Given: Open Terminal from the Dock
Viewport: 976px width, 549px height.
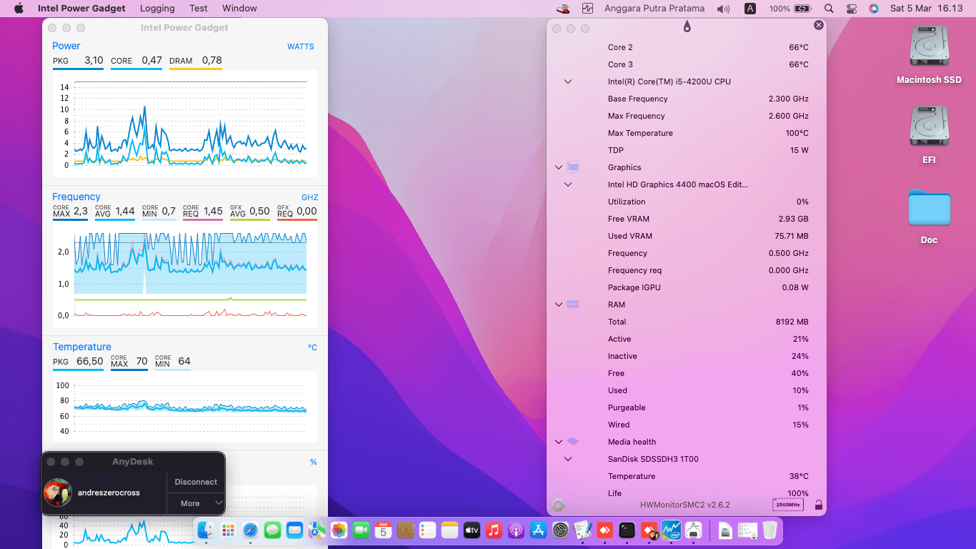Looking at the screenshot, I should tap(627, 530).
